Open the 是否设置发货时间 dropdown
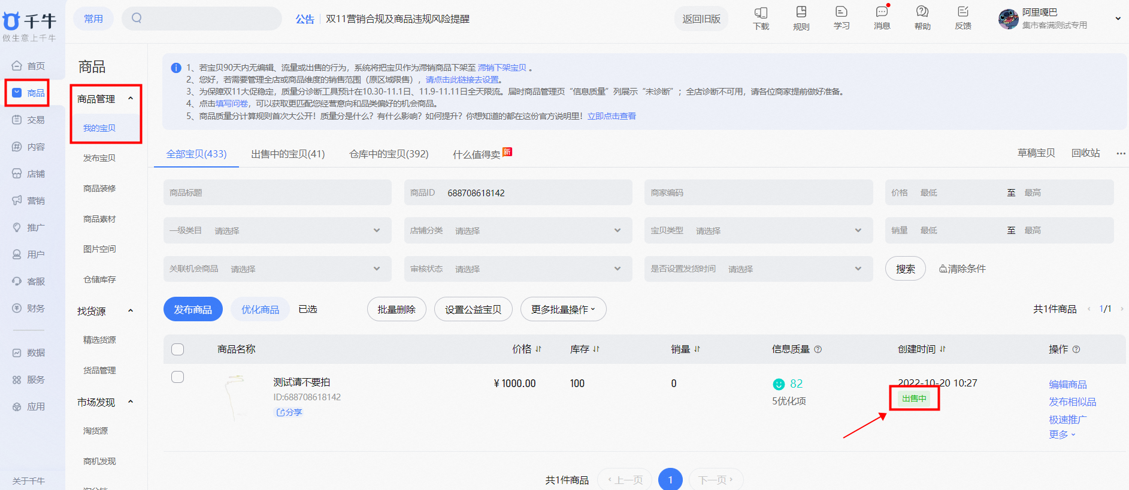The width and height of the screenshot is (1129, 490). point(759,269)
